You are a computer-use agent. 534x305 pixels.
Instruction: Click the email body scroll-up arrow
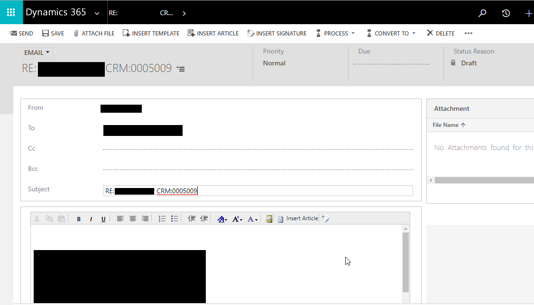[405, 229]
